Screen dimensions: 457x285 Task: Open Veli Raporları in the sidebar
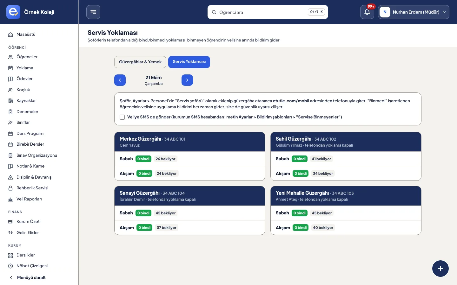pos(39,199)
